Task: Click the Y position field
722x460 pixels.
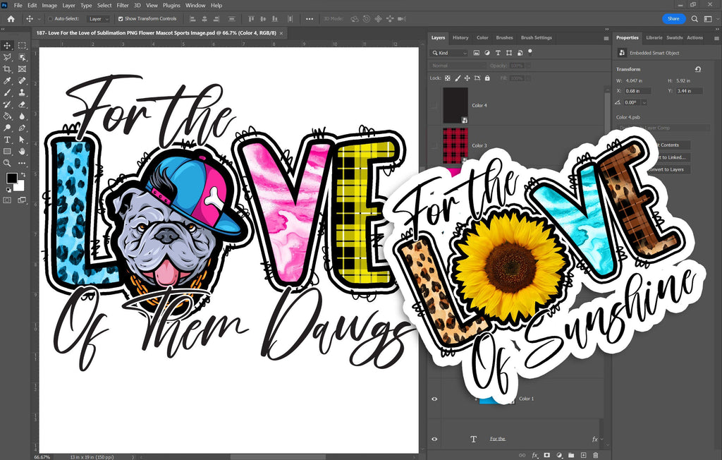Action: coord(690,91)
